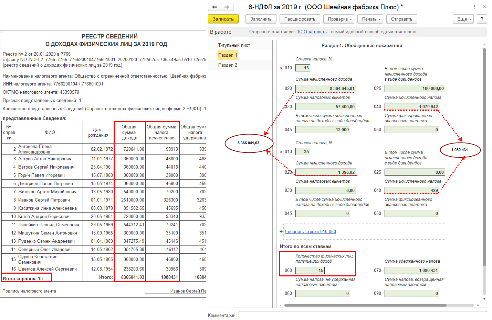Open the Еще dropdown menu
Viewport: 492px width, 320px height.
[463, 19]
